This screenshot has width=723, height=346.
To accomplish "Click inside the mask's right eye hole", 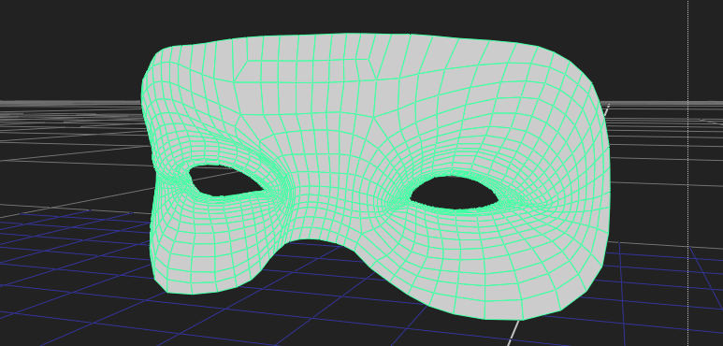I will click(x=455, y=193).
